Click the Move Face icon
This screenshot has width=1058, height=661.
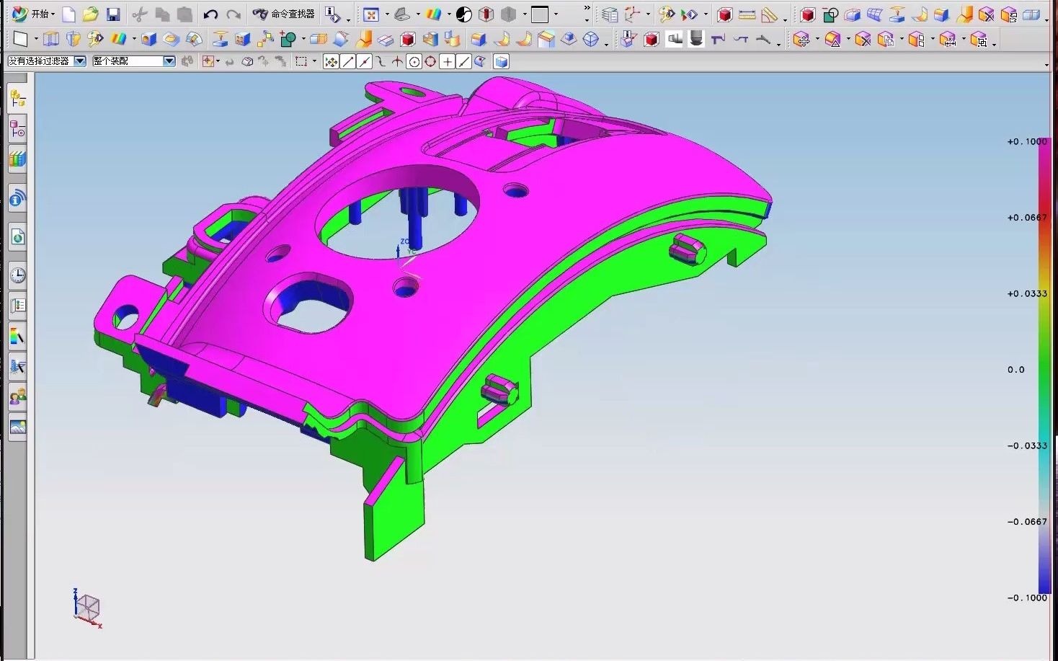pyautogui.click(x=801, y=39)
